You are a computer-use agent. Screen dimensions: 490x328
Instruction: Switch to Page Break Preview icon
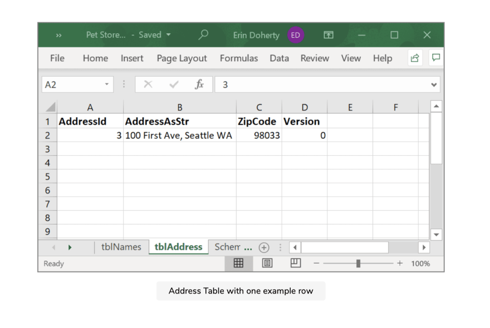coord(295,263)
